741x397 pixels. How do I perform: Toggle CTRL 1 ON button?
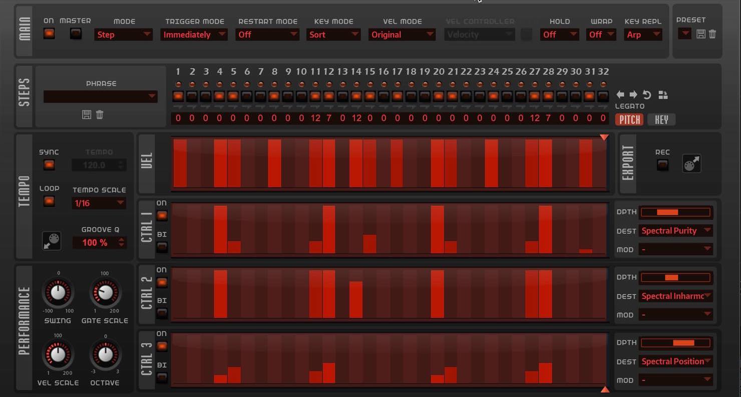pos(162,216)
